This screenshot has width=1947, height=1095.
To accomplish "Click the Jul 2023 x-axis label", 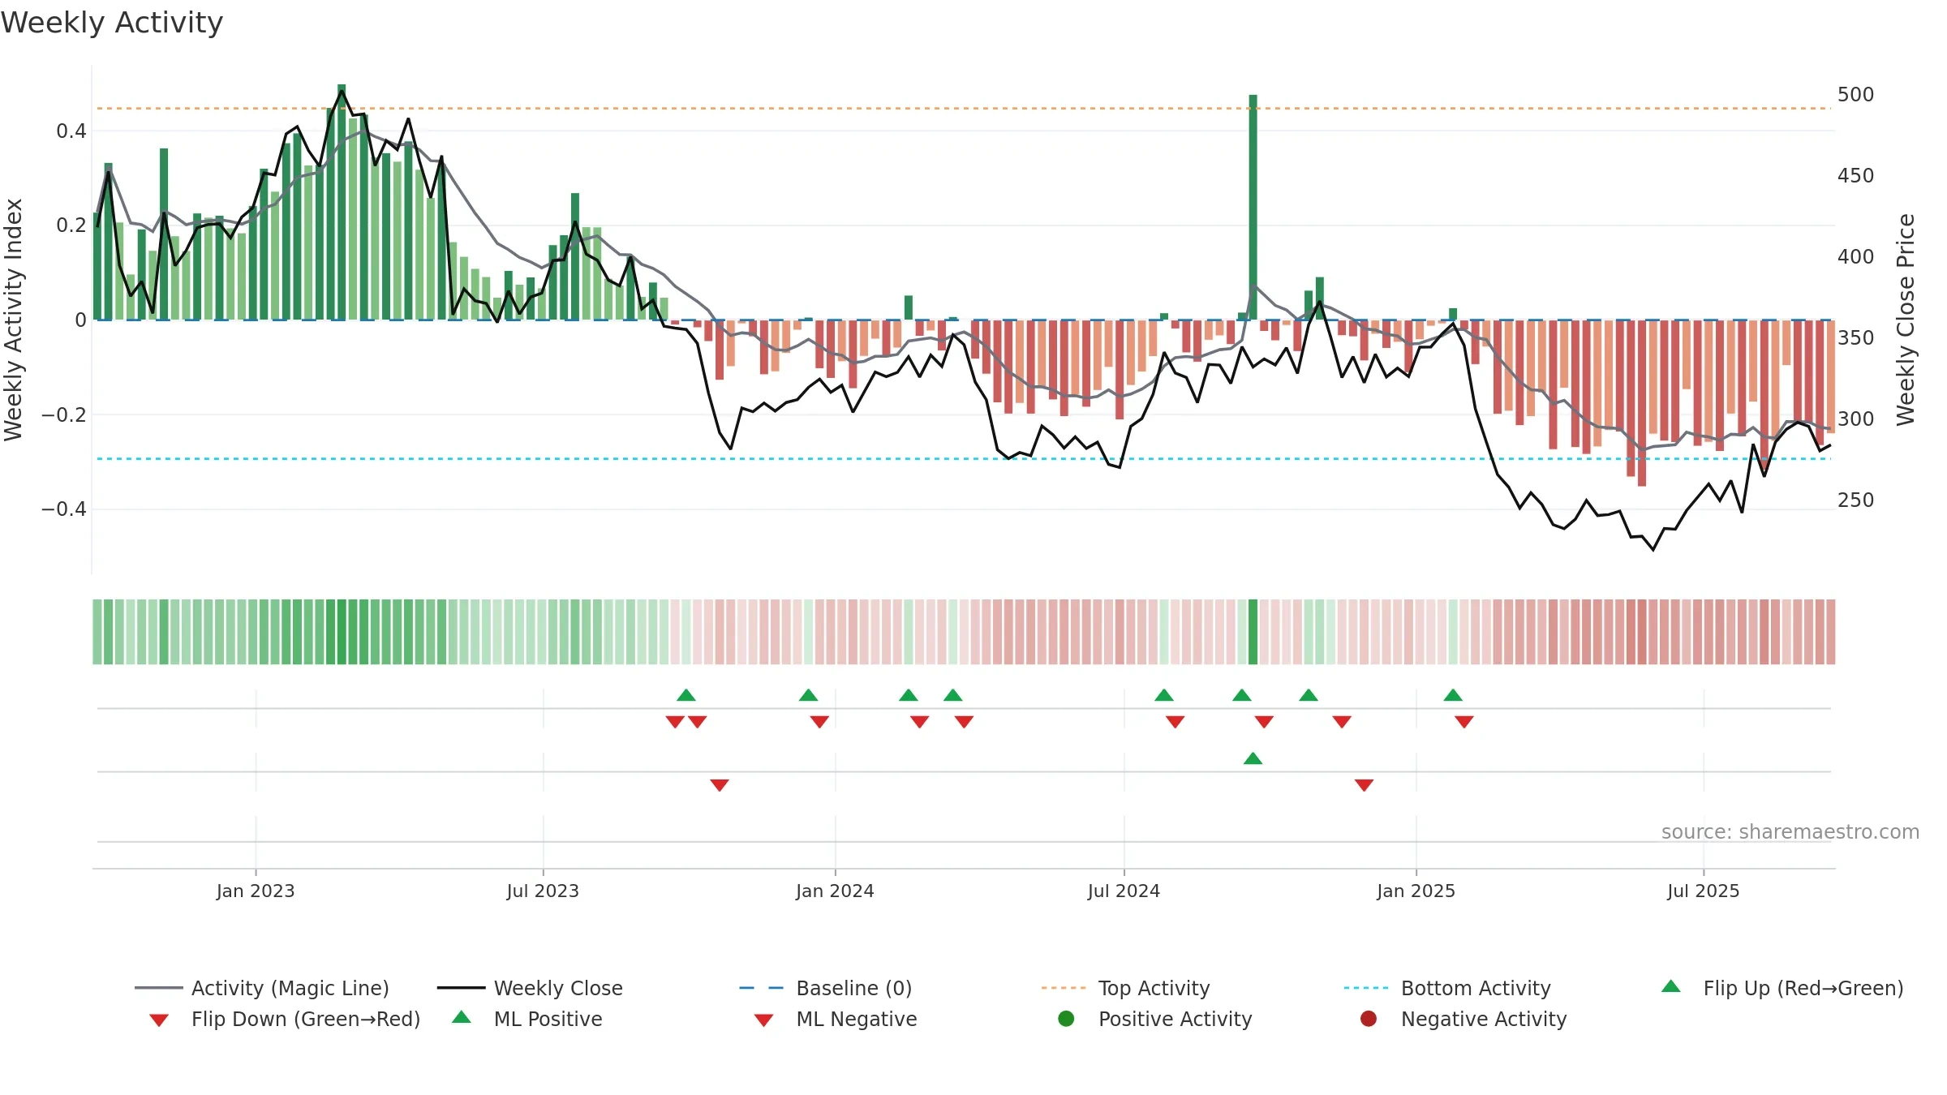I will point(543,891).
